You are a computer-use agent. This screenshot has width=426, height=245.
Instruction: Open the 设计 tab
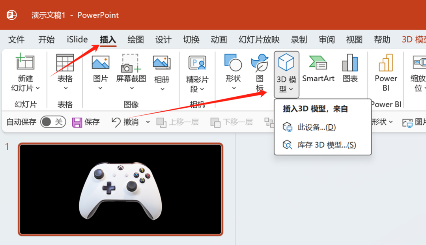click(x=163, y=40)
